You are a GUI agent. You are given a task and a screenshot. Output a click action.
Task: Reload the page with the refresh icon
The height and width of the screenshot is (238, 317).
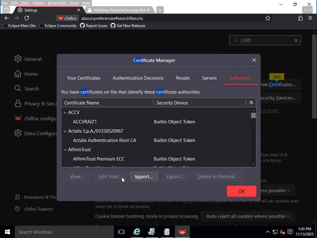[27, 18]
